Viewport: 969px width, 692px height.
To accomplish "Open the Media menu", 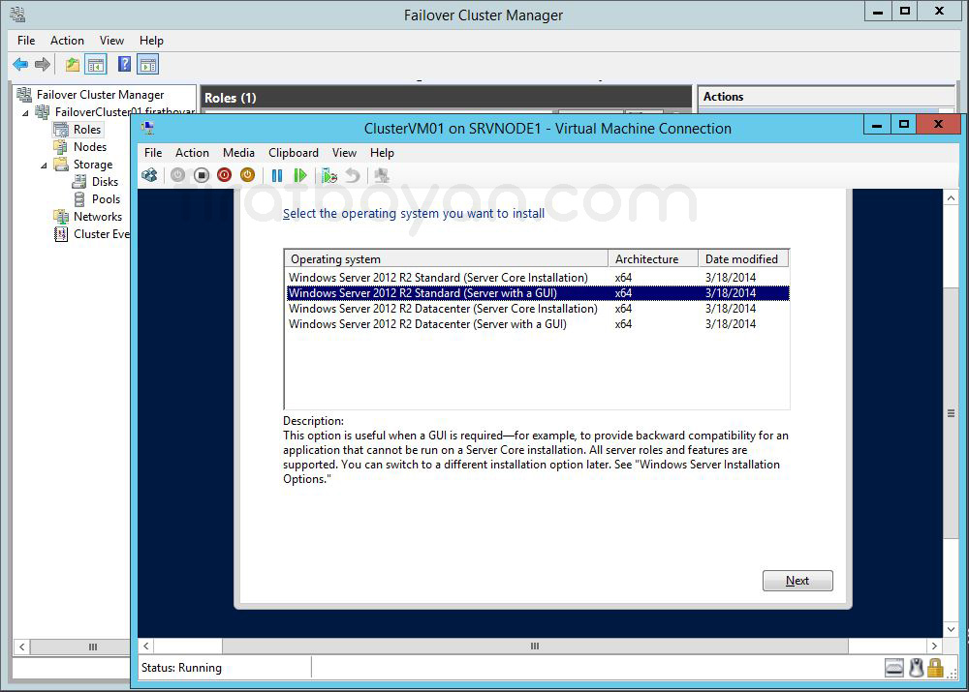I will (238, 153).
